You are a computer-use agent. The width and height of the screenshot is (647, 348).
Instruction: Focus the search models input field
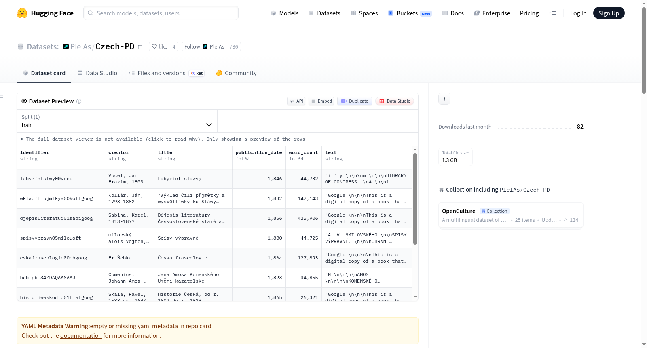coord(161,13)
